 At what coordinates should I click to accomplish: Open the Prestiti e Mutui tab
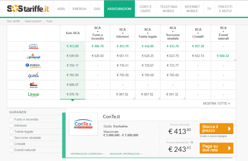[x=225, y=9]
